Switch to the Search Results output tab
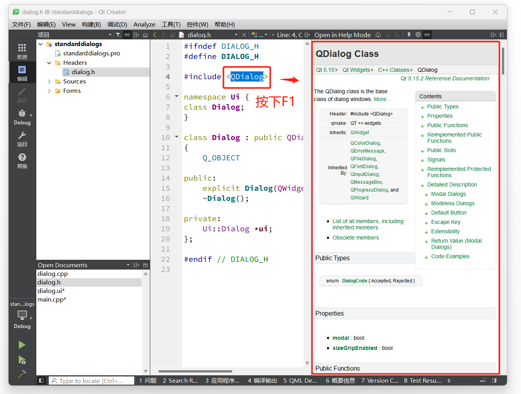 point(180,381)
